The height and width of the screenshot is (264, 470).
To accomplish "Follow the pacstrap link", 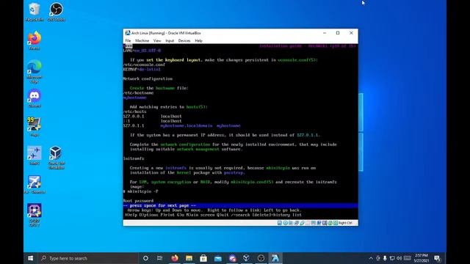I will [234, 173].
